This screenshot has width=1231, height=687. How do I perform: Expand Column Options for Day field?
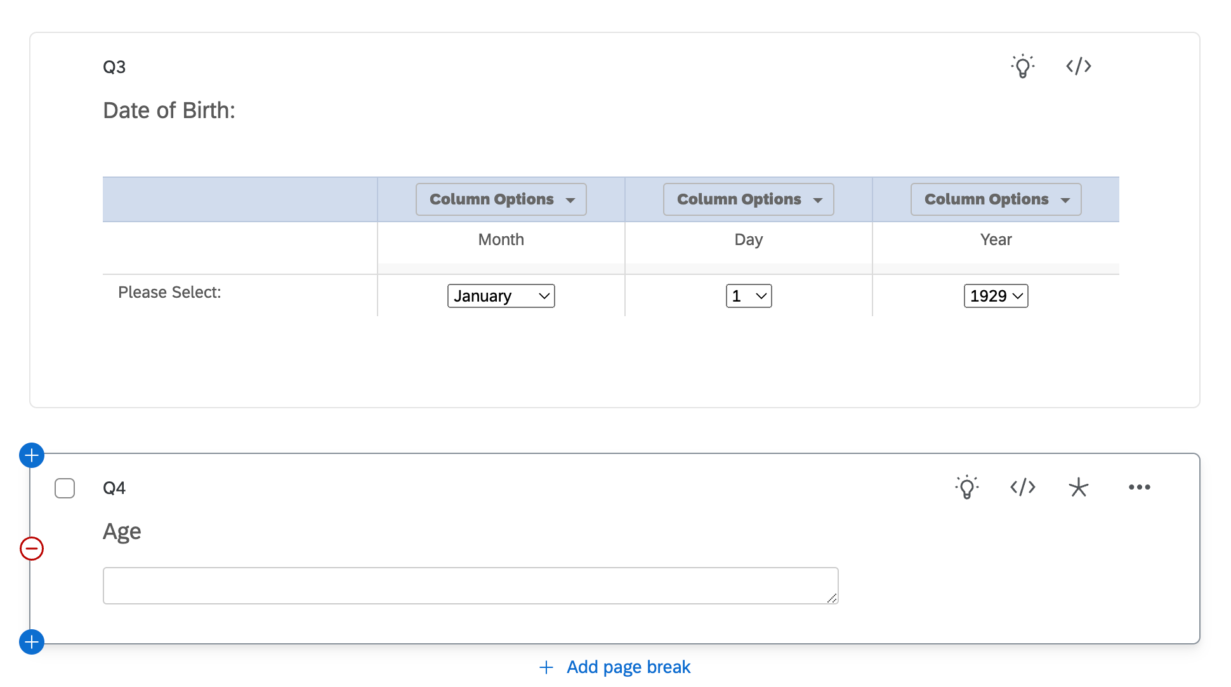[x=747, y=199]
